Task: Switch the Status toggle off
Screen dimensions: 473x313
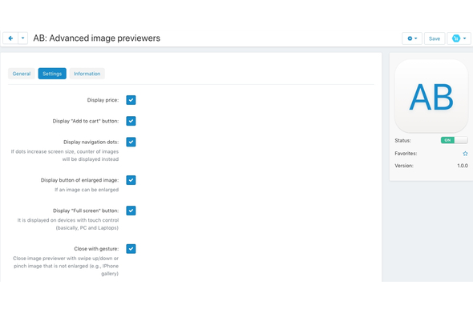Action: tap(455, 140)
